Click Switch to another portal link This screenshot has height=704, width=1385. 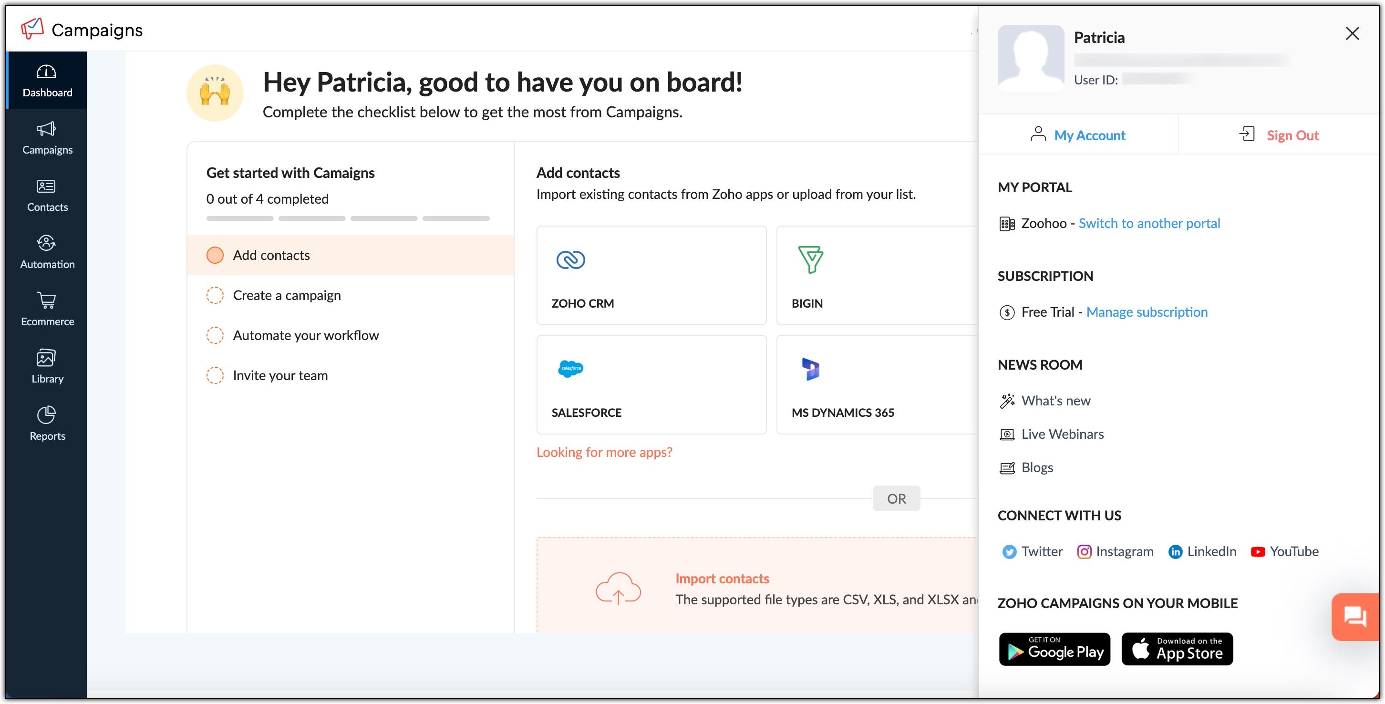point(1149,223)
